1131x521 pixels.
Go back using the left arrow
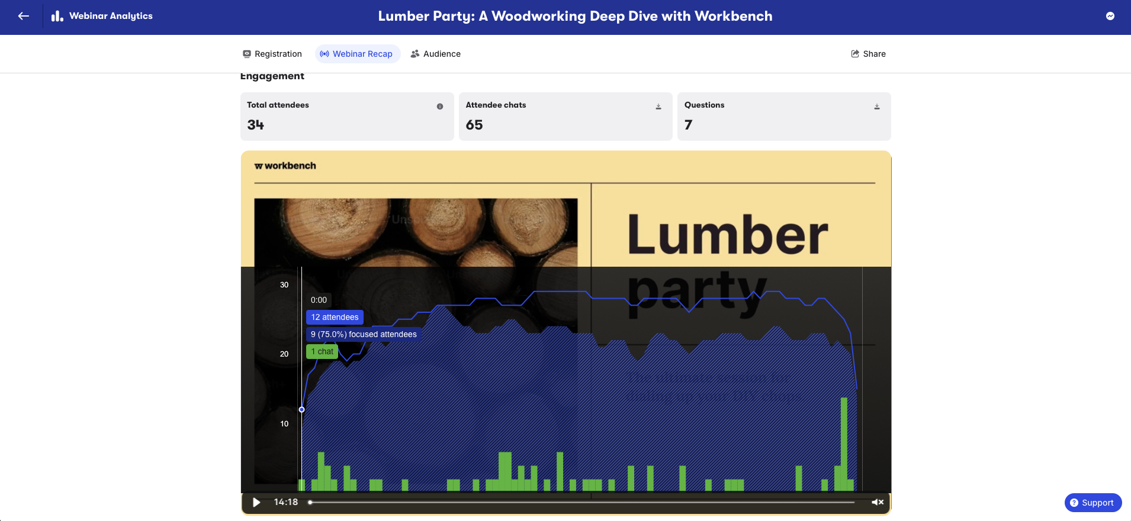click(x=24, y=16)
